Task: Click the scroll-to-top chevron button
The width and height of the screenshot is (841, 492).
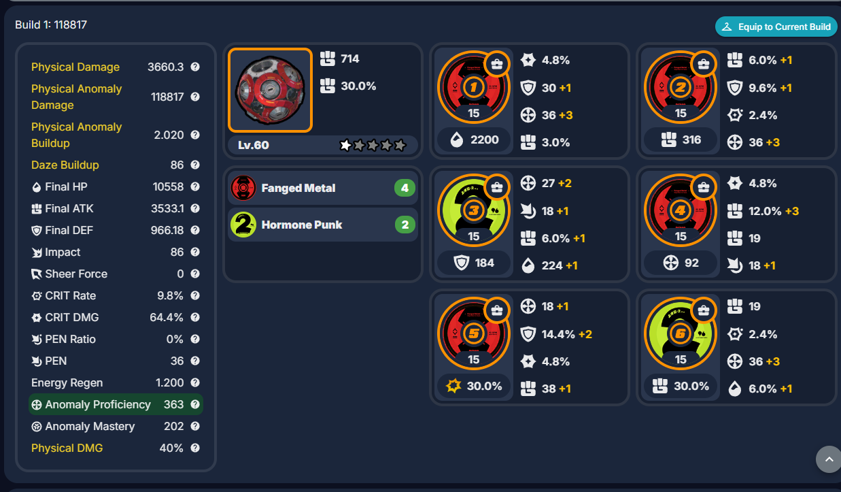Action: tap(829, 459)
